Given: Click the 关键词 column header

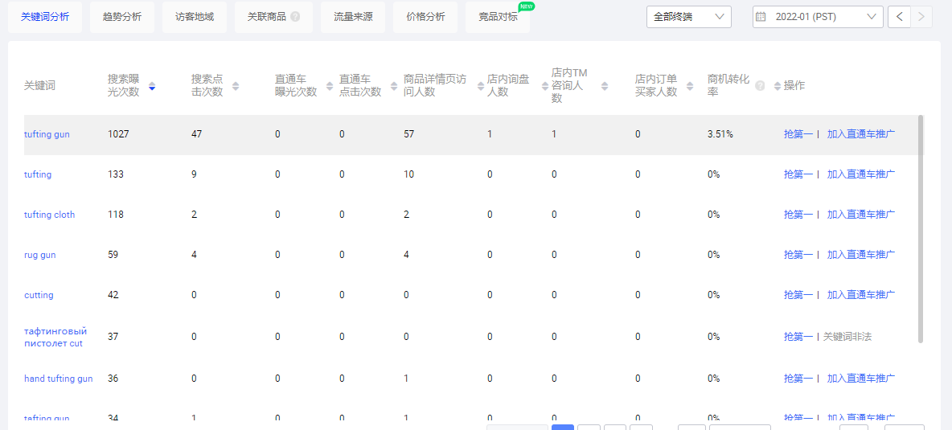Looking at the screenshot, I should (x=39, y=86).
